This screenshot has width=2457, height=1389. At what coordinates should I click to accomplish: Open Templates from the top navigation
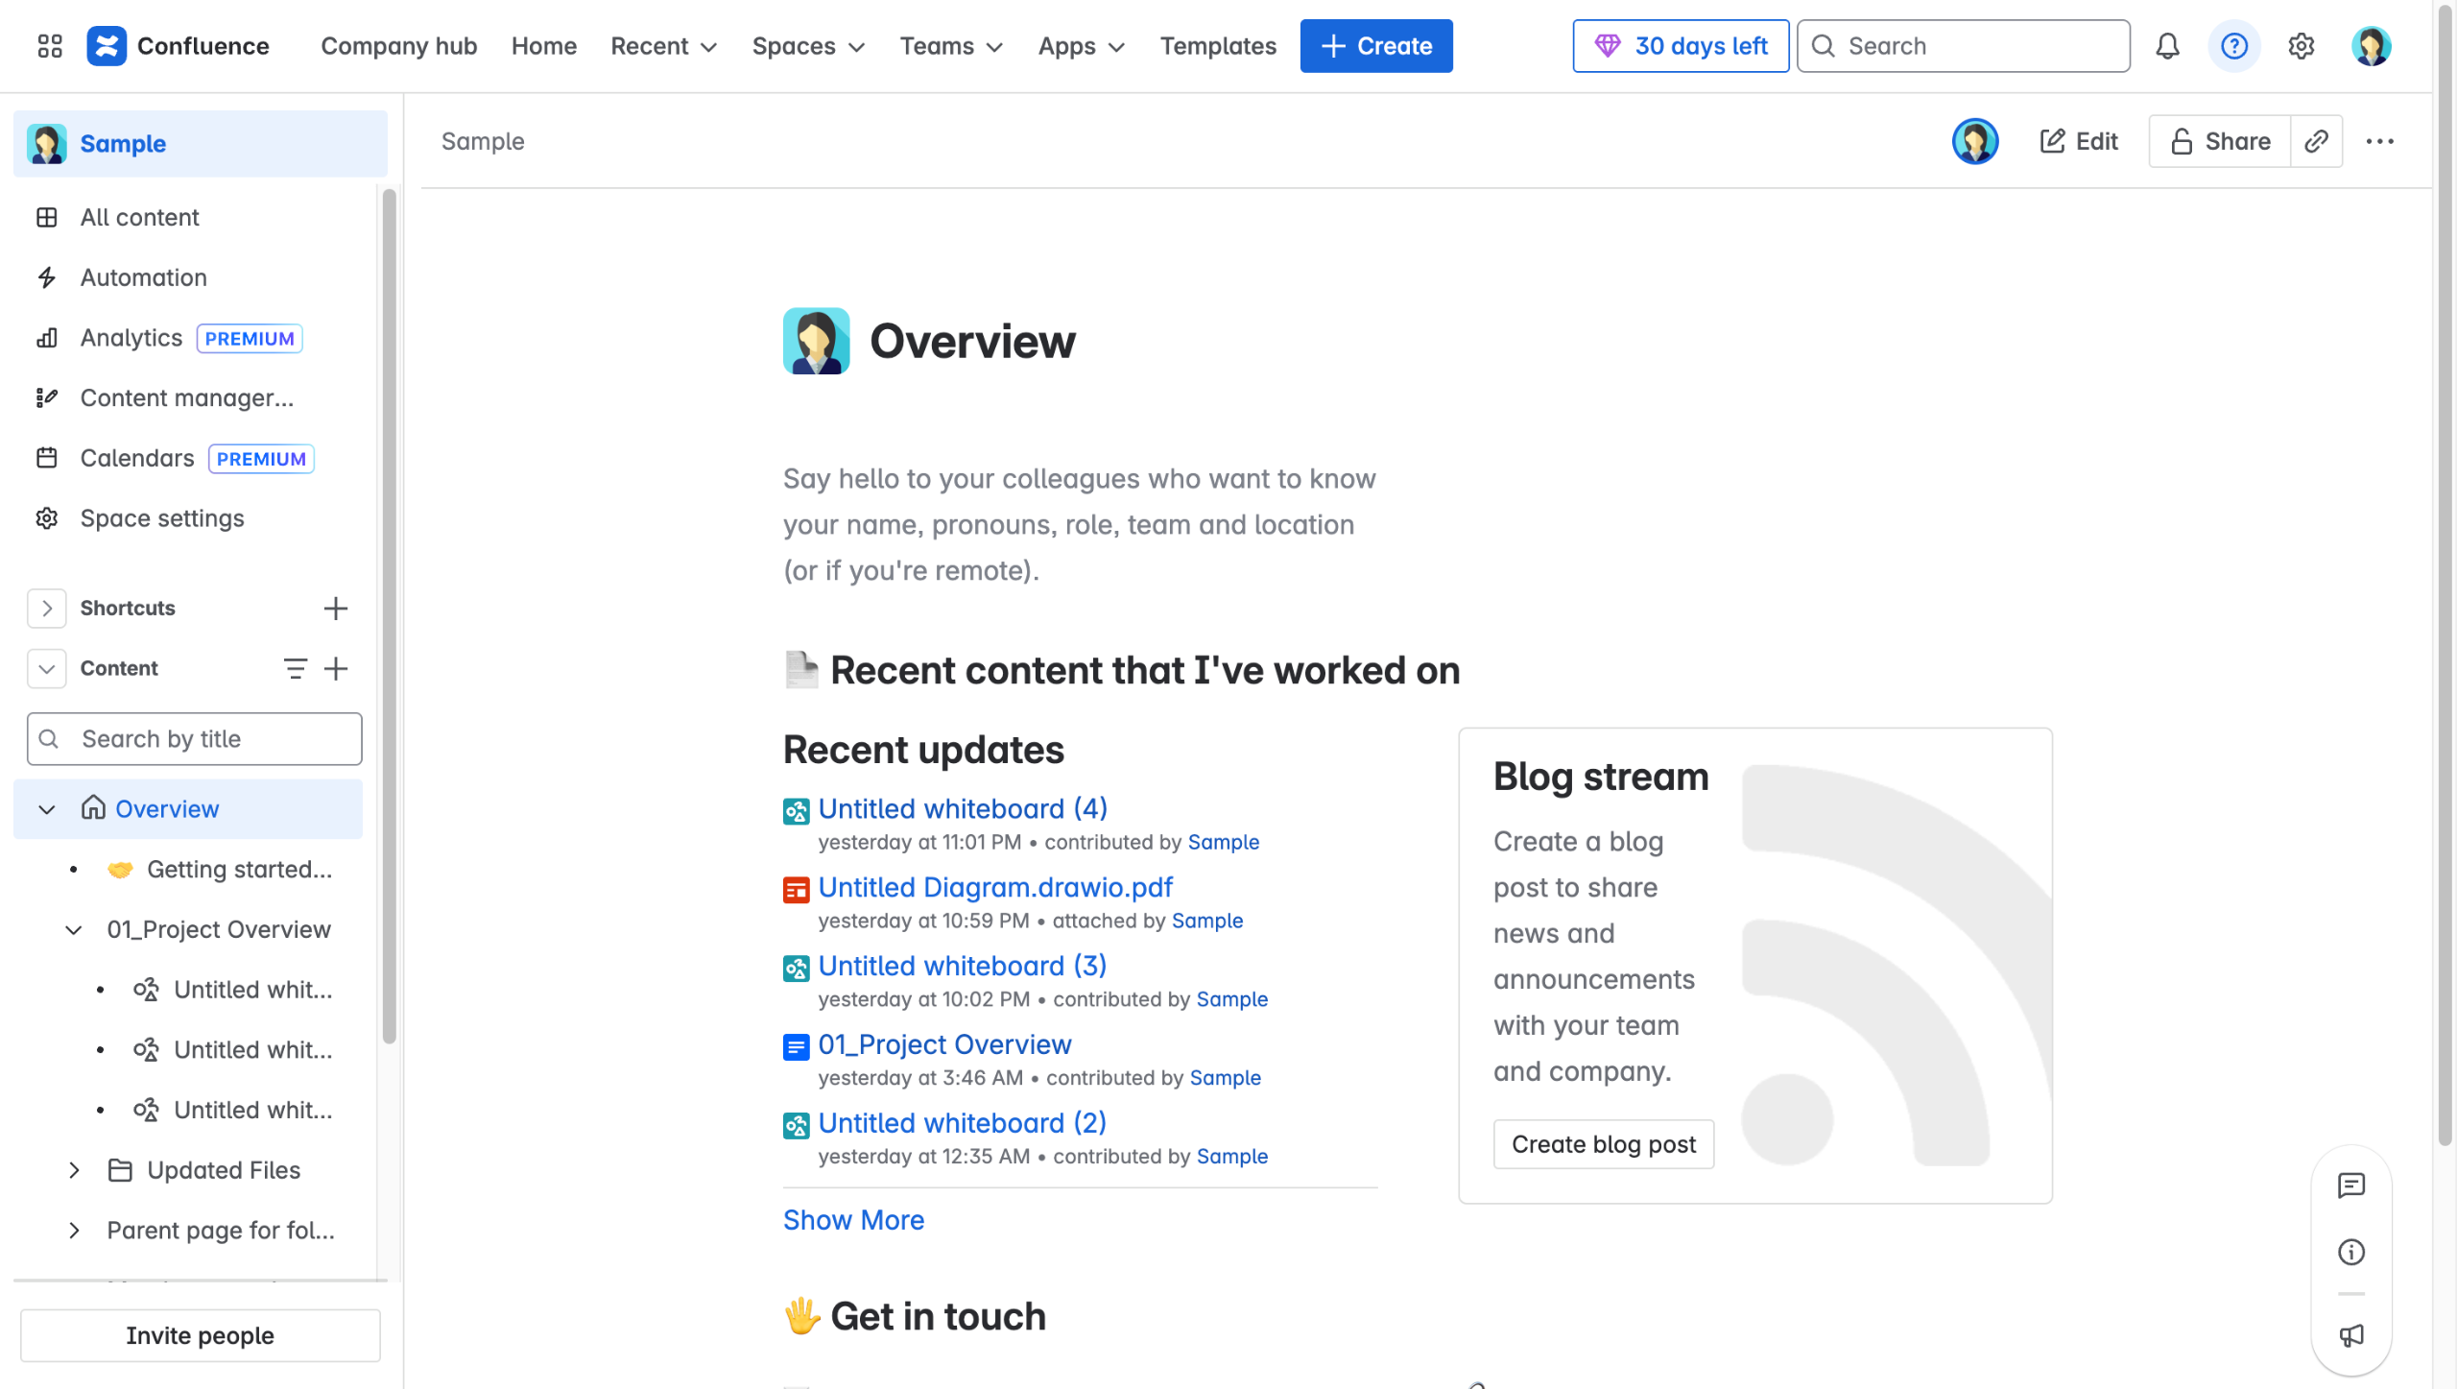point(1218,46)
